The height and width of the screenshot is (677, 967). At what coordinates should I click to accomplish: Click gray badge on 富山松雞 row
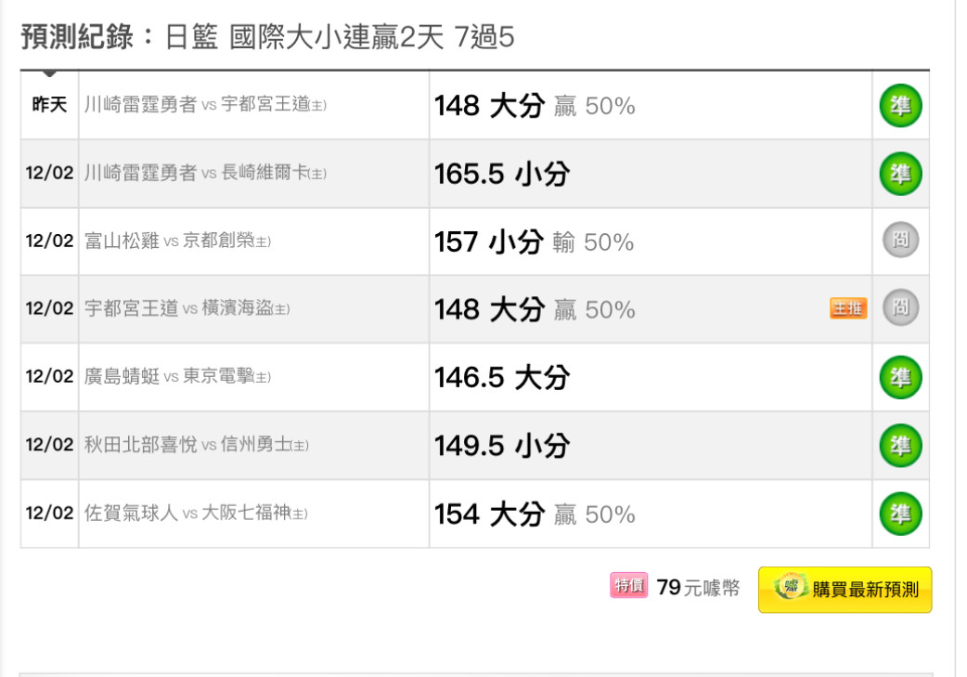click(900, 241)
